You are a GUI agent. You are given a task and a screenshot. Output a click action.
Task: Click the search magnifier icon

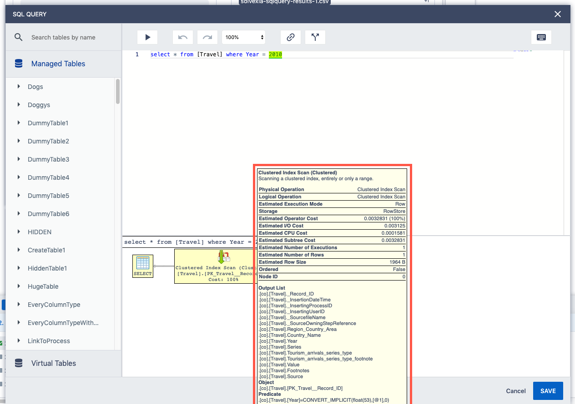point(19,37)
